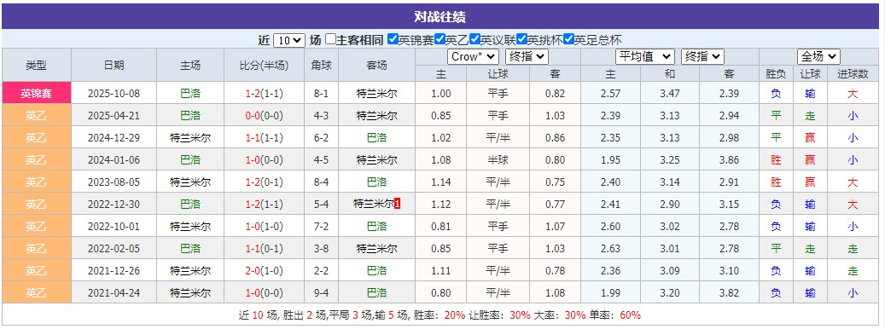Image resolution: width=885 pixels, height=329 pixels.
Task: Uncheck the 英议联 filter checkbox
Action: [476, 40]
